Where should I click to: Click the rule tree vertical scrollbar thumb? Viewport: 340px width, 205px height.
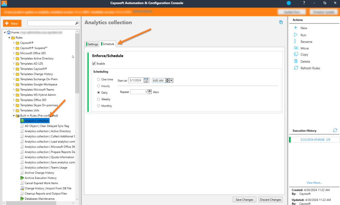click(x=77, y=63)
